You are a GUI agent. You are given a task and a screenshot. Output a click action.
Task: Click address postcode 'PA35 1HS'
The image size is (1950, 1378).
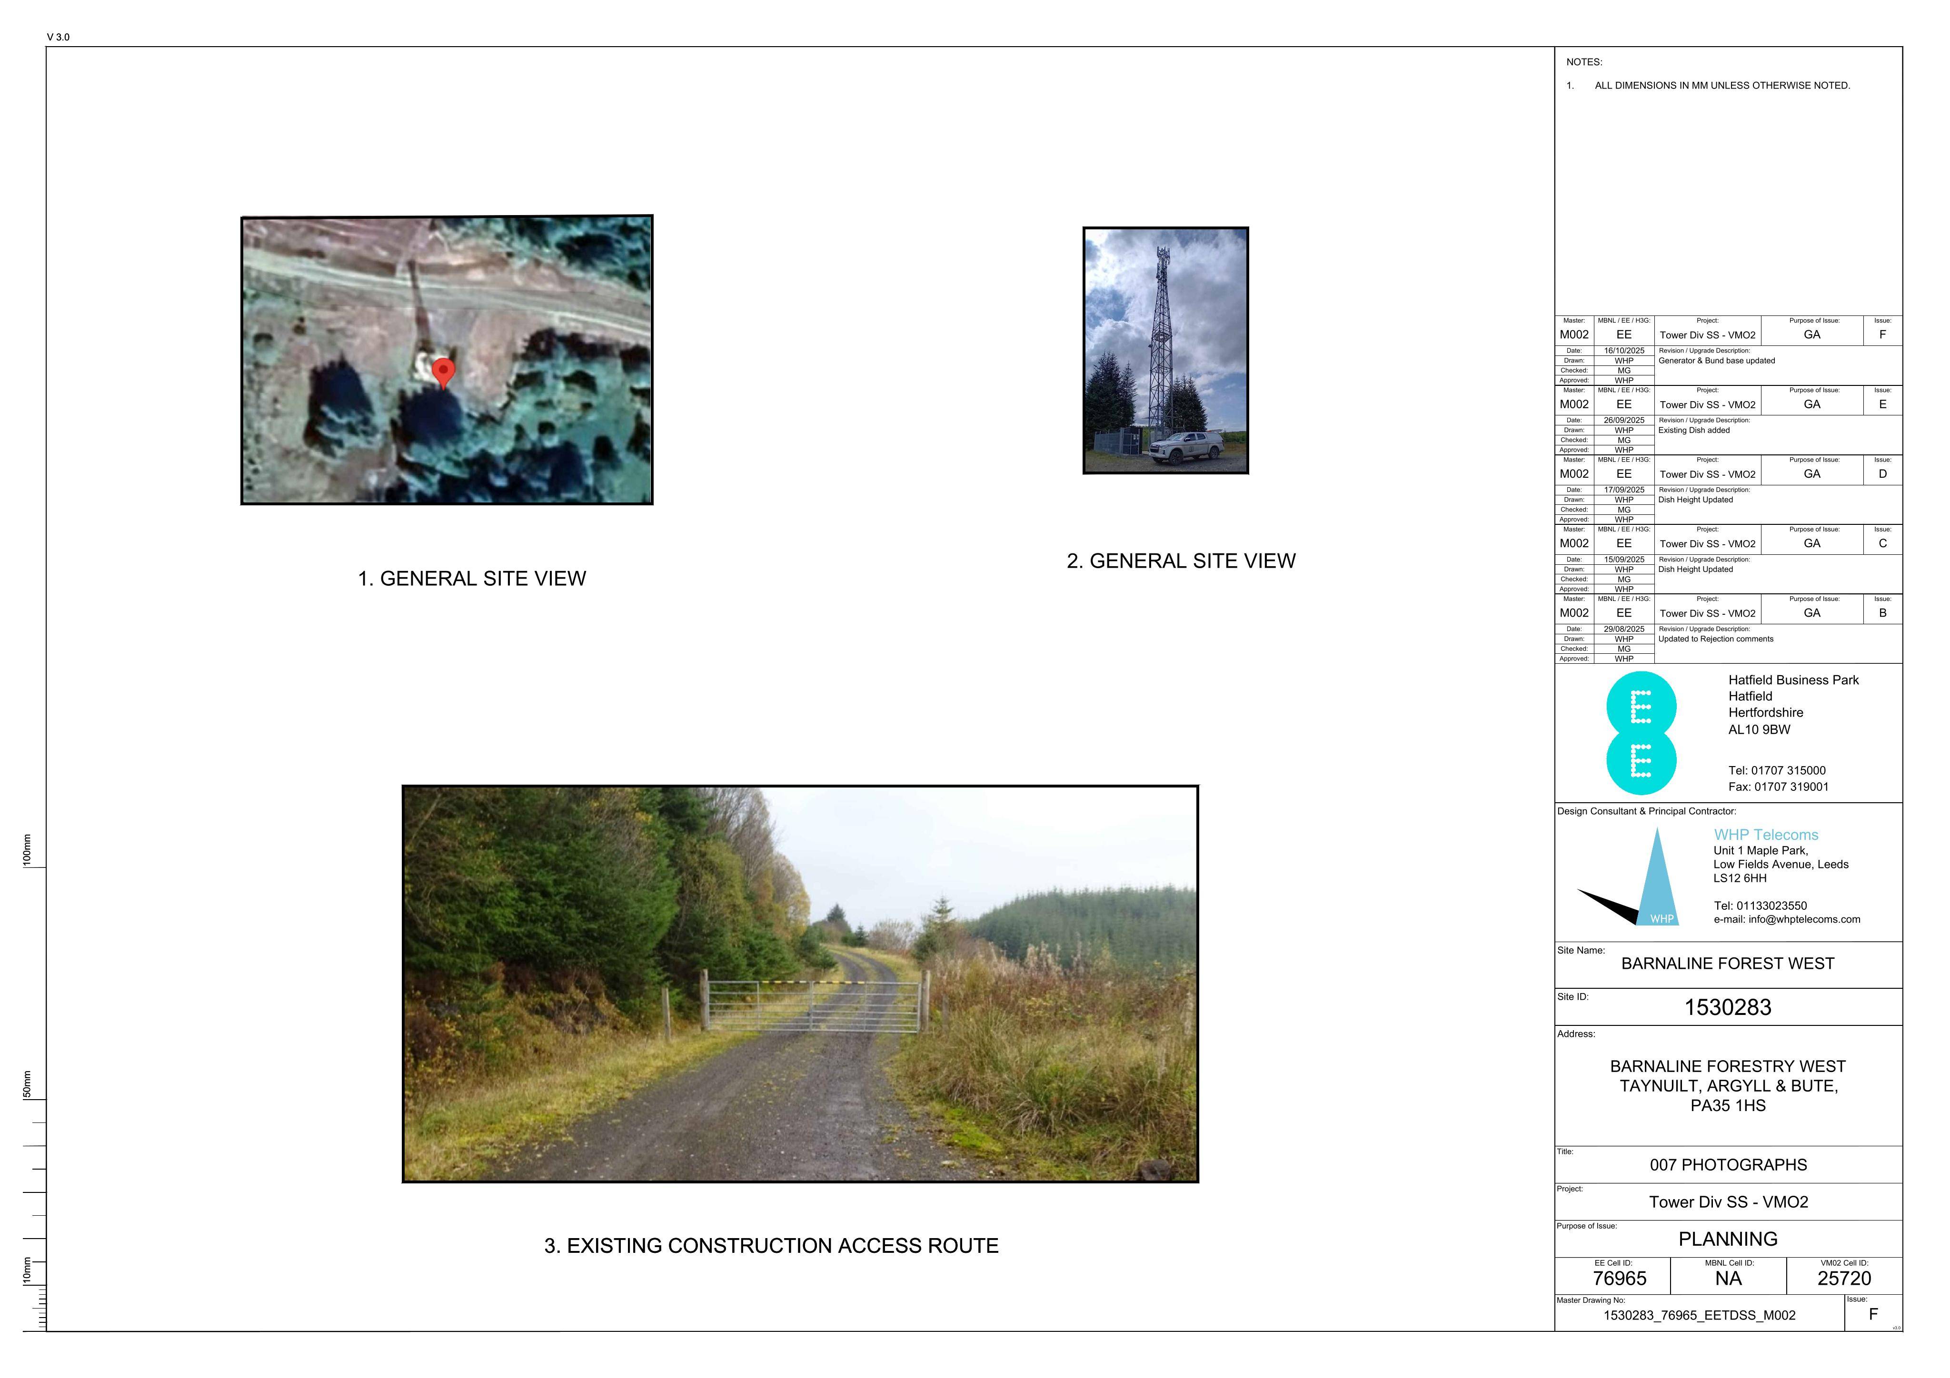(x=1728, y=1105)
